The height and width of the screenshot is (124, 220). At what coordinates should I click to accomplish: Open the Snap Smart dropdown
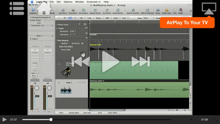click(149, 18)
